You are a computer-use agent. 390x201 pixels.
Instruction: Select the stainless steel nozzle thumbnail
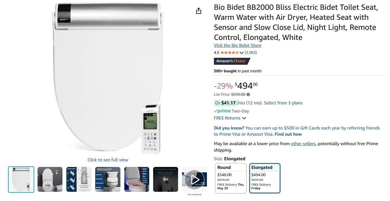[79, 180]
